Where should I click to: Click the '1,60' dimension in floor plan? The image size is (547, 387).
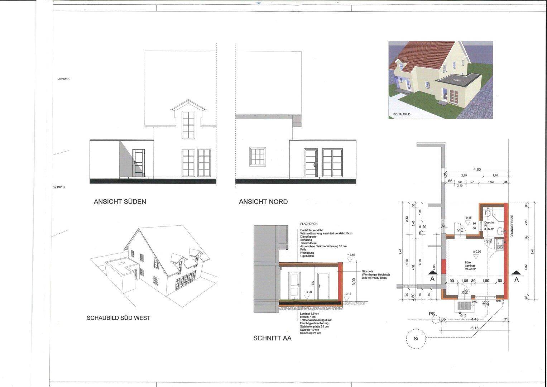pyautogui.click(x=485, y=281)
